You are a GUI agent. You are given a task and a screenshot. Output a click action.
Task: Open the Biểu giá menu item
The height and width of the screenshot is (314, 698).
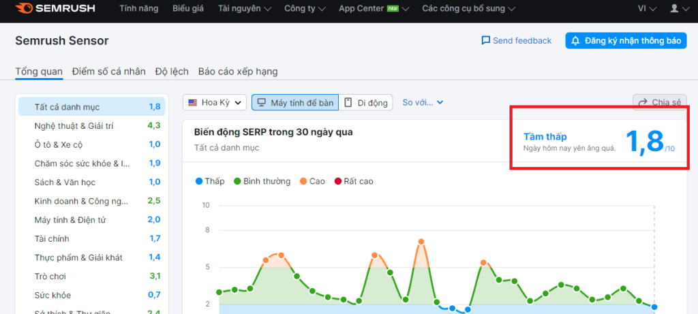(188, 8)
